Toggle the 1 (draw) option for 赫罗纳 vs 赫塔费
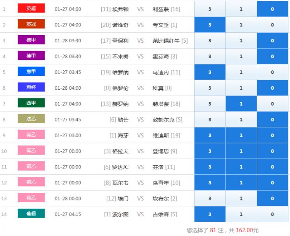The height and width of the screenshot is (236, 290). click(x=241, y=104)
